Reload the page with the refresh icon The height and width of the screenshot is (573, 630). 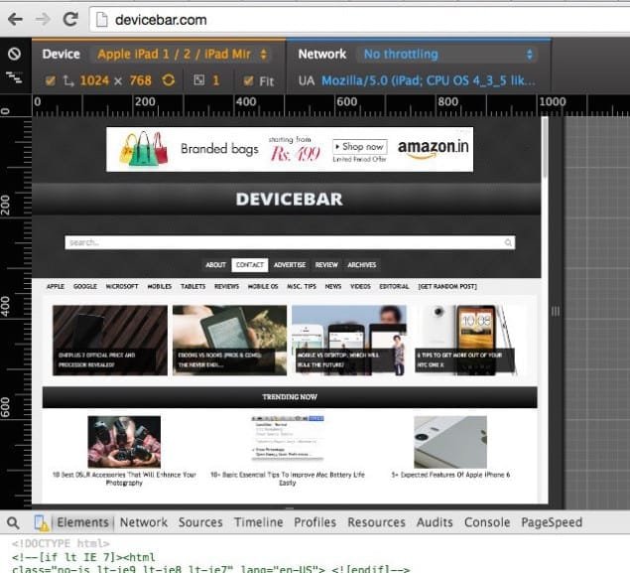[69, 19]
